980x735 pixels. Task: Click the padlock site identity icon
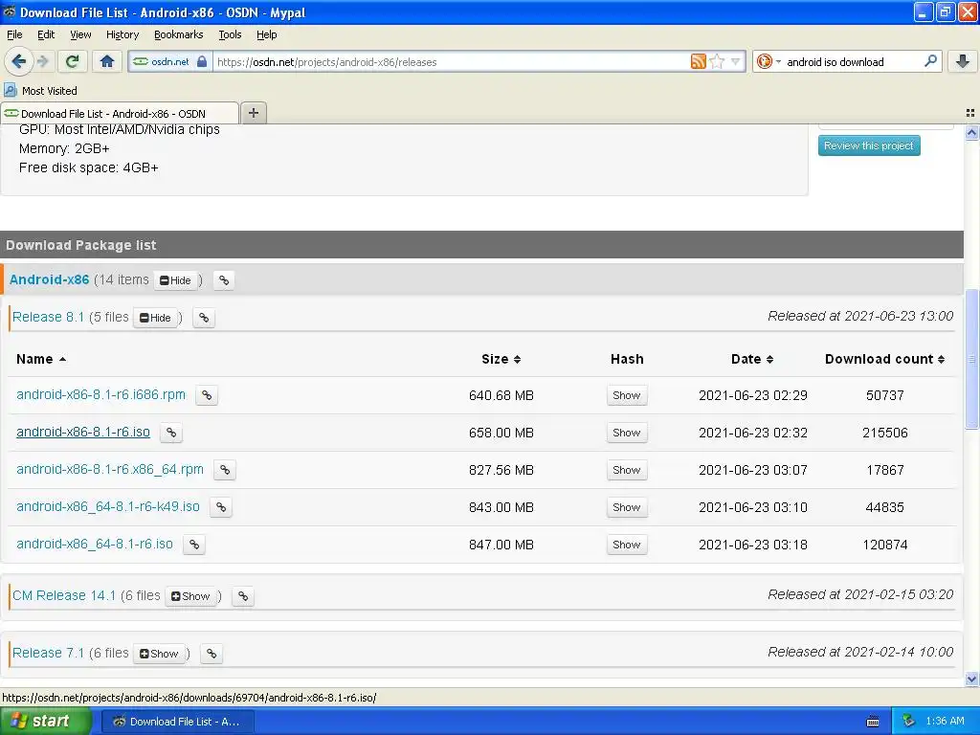coord(201,62)
